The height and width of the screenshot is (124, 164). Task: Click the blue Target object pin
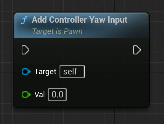click(26, 72)
